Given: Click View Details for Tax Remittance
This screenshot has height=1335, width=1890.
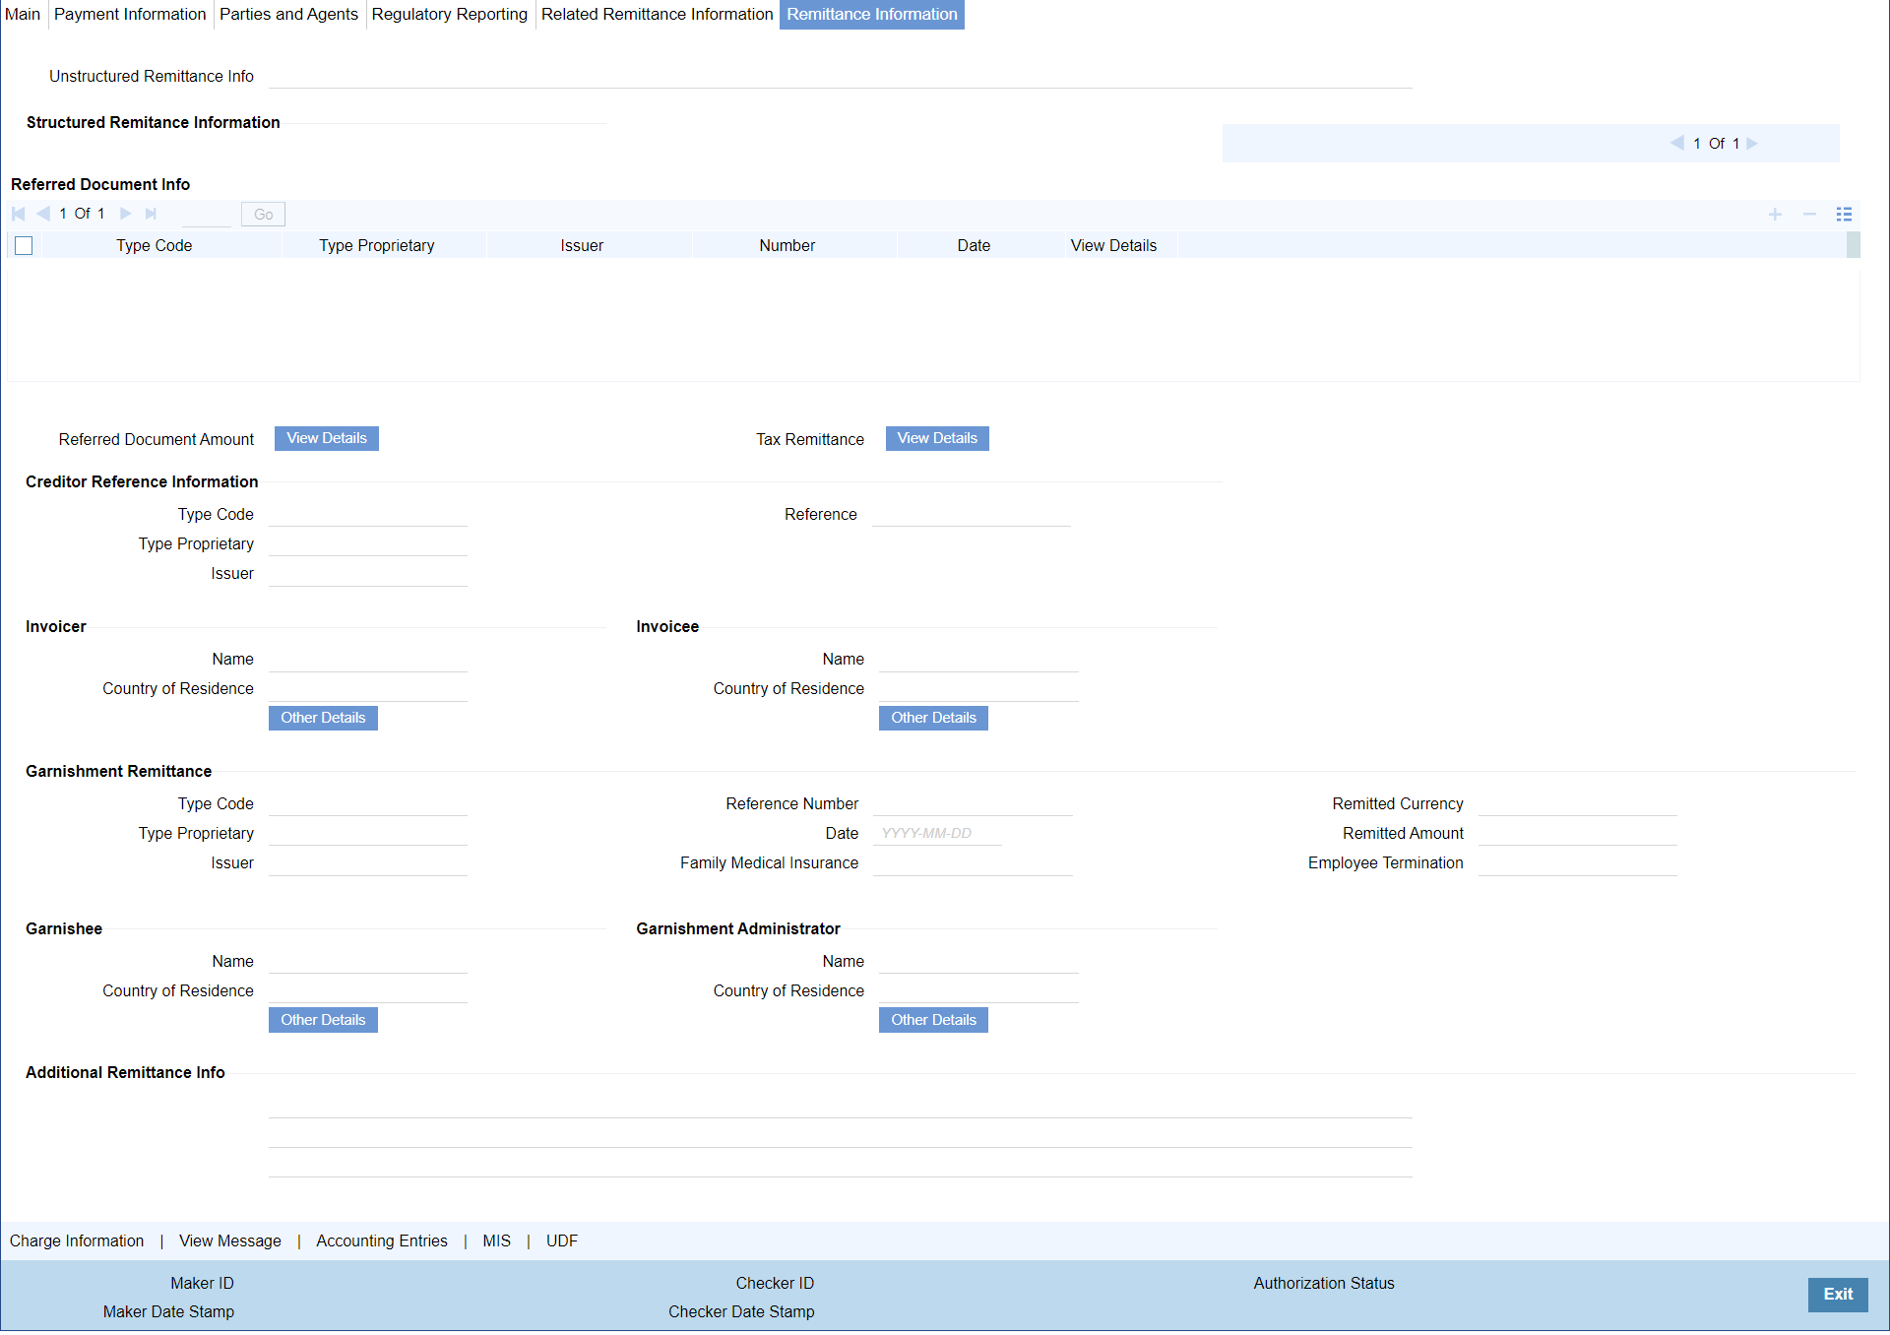Looking at the screenshot, I should [936, 438].
